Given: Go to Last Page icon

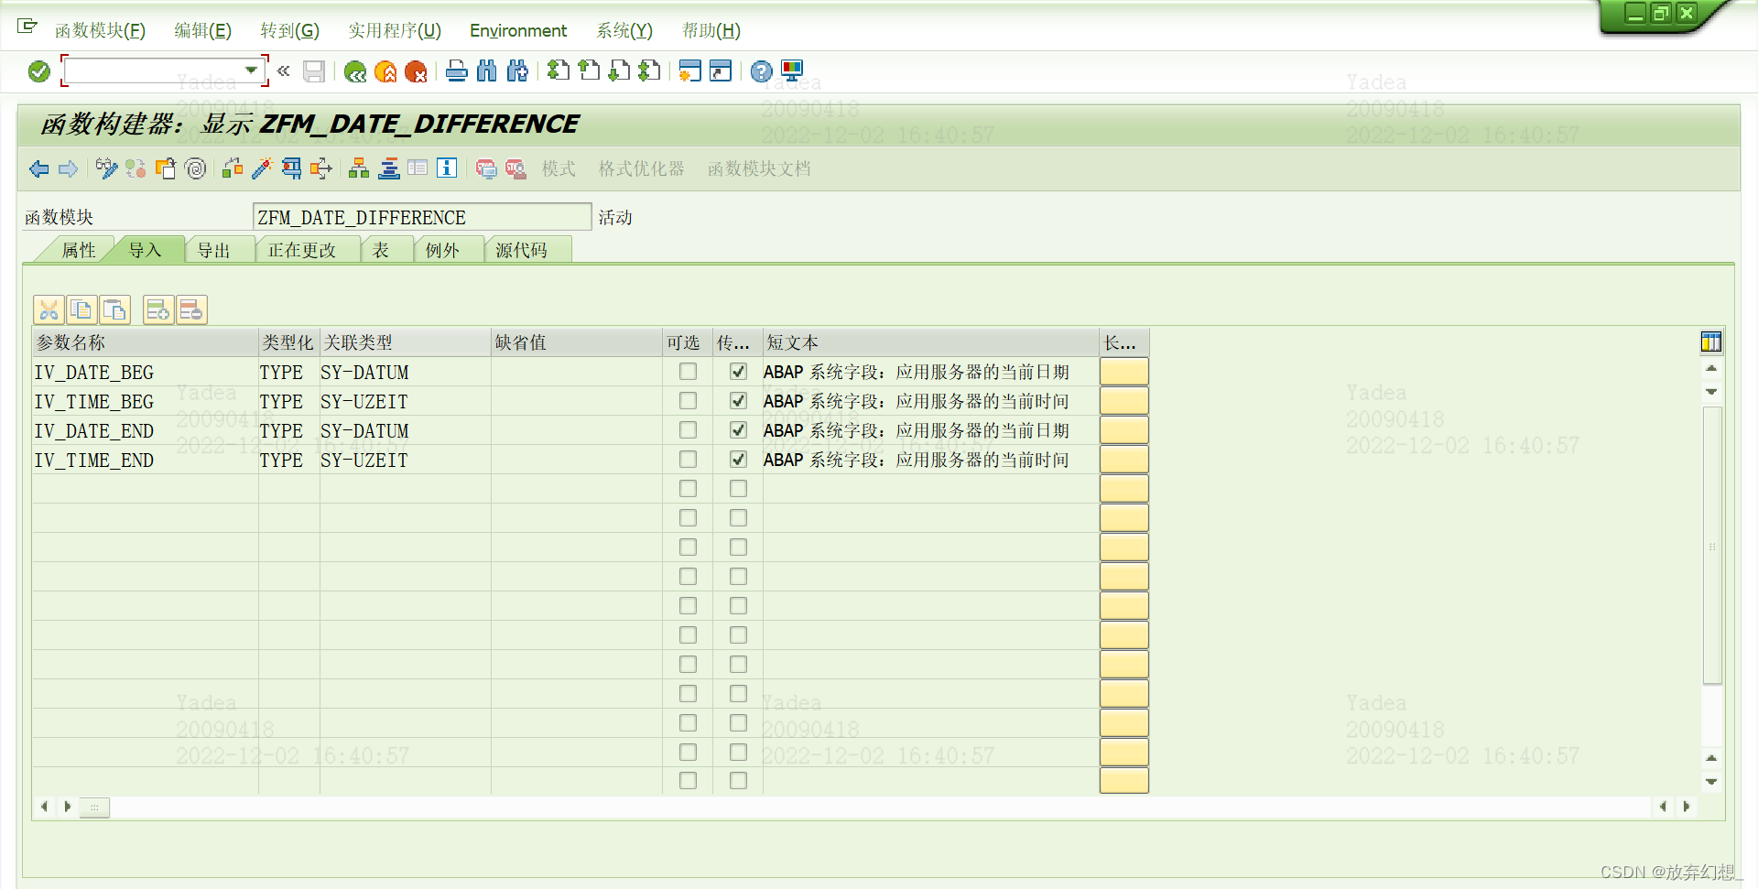Looking at the screenshot, I should point(649,70).
